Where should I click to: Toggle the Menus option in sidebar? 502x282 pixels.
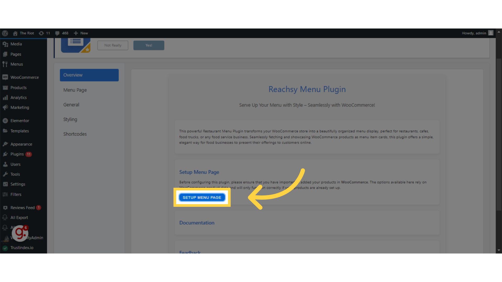16,64
